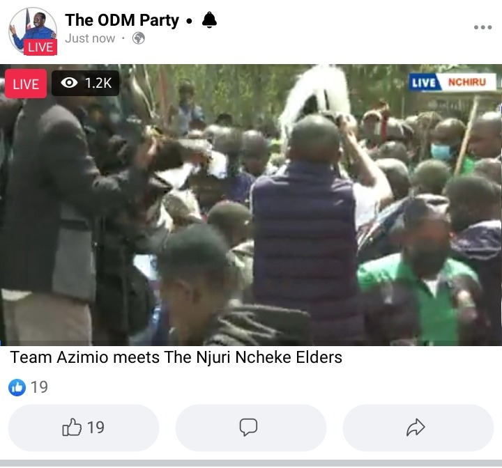502x468 pixels.
Task: Click the public globe privacy icon
Action: point(139,38)
